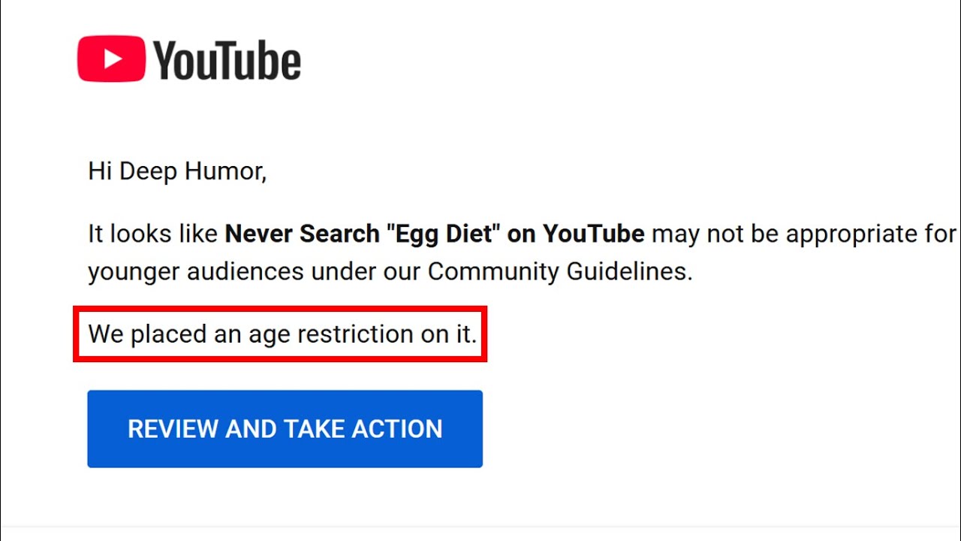961x541 pixels.
Task: Click the words "TAKE ACTION" on the blue button
Action: pyautogui.click(x=363, y=429)
